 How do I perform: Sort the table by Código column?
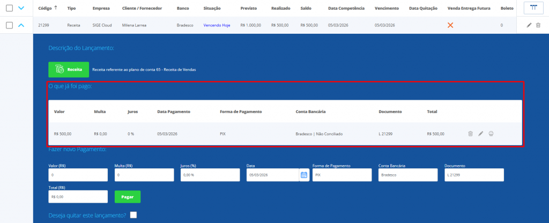click(x=47, y=9)
